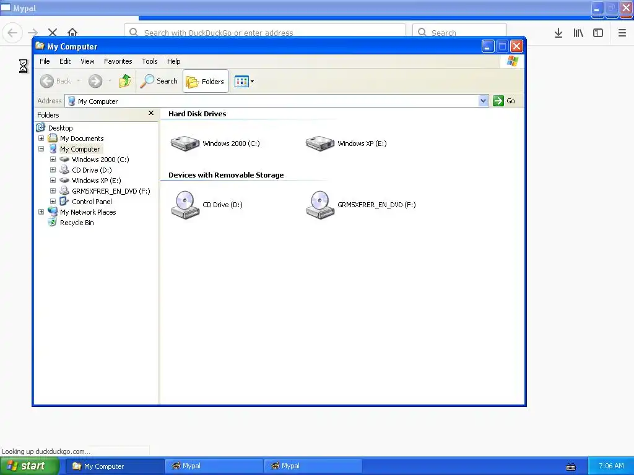Expand My Network Places tree node
Screen dimensions: 634x475
[41, 212]
